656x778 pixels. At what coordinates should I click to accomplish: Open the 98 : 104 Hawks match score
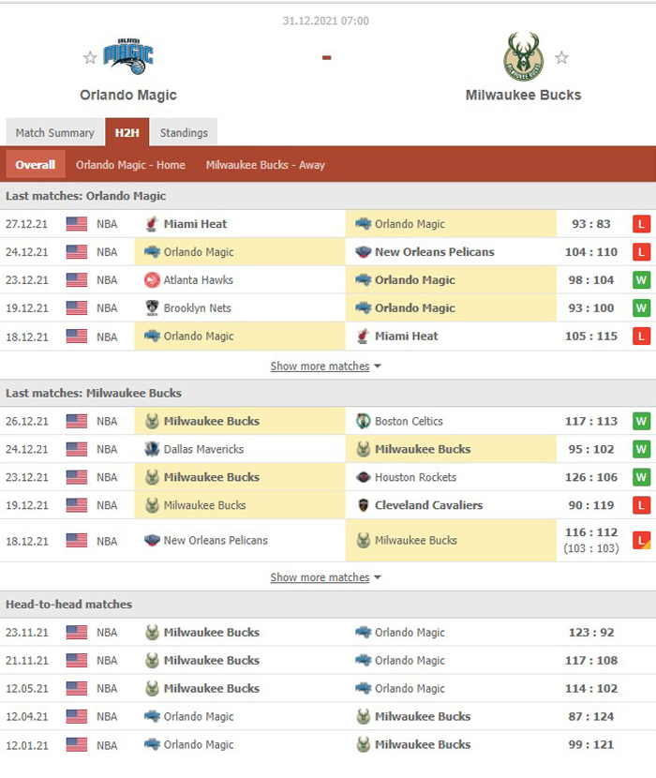click(591, 280)
